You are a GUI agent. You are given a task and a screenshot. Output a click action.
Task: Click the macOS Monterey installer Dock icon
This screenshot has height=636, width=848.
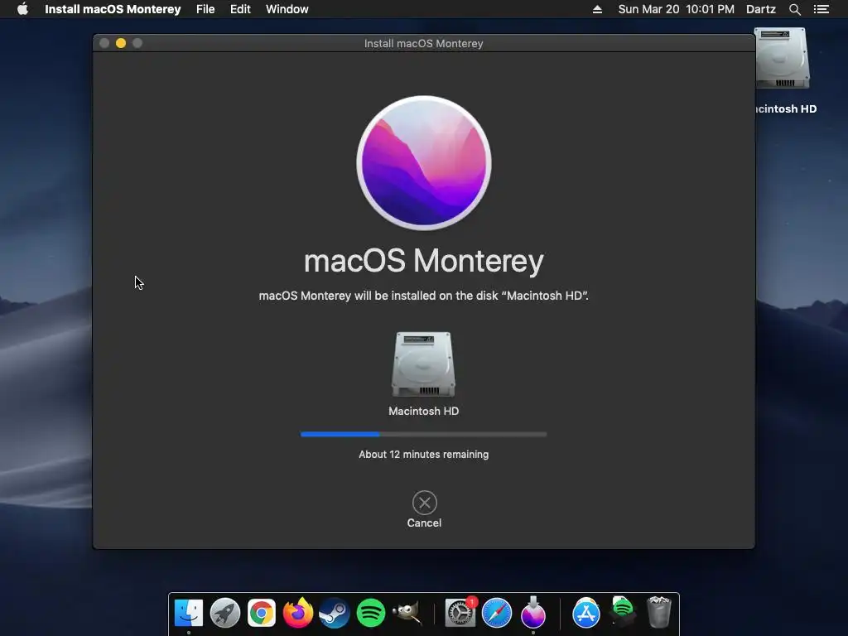[x=533, y=613]
